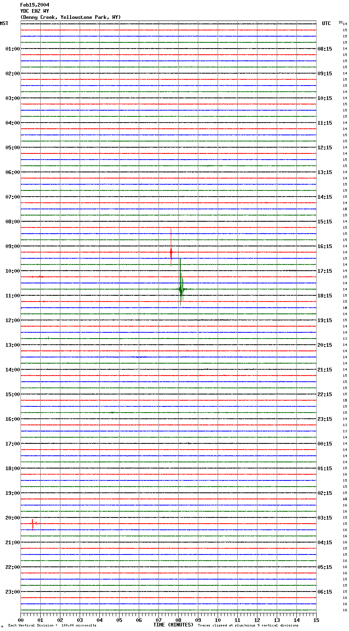Click the 10 minute tick label

218,620
